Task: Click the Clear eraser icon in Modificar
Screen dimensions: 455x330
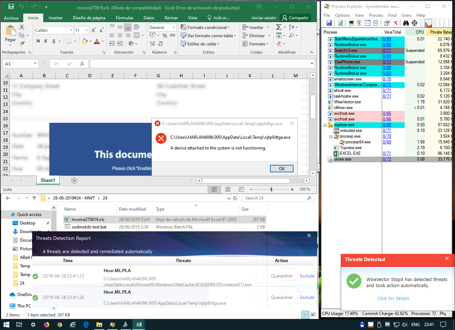Action: pos(279,44)
